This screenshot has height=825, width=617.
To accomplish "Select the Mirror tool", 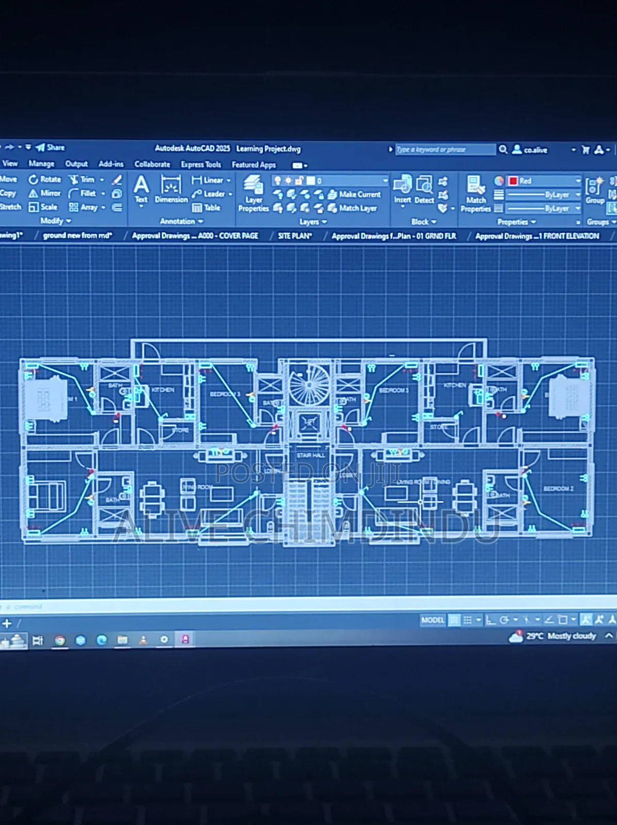I will point(45,193).
